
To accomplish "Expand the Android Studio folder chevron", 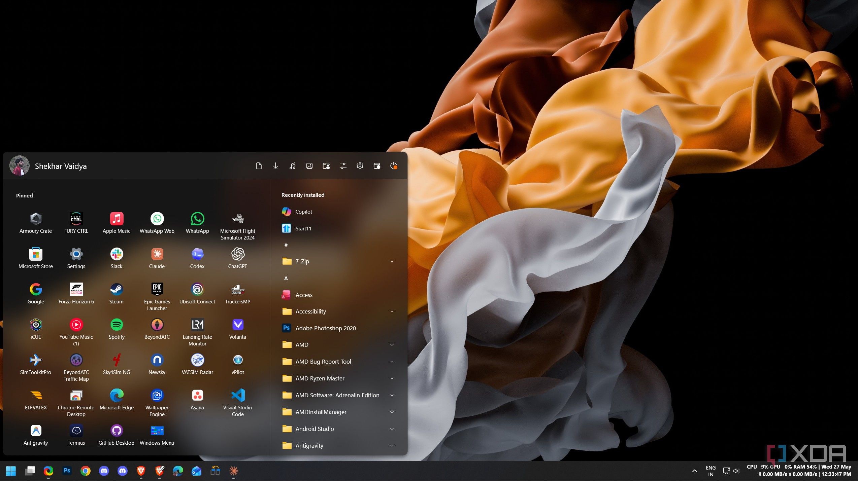I will tap(392, 429).
